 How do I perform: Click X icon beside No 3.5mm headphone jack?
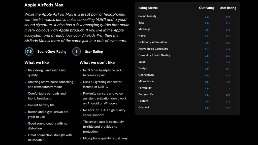pyautogui.click(x=81, y=71)
